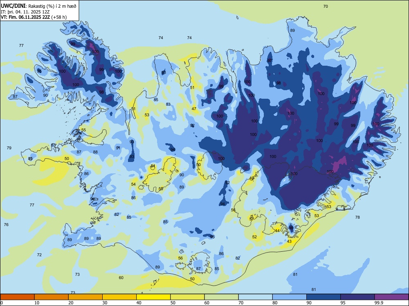Select the 90–95 dark blue legend segment
409x306 pixels.
pyautogui.click(x=324, y=297)
